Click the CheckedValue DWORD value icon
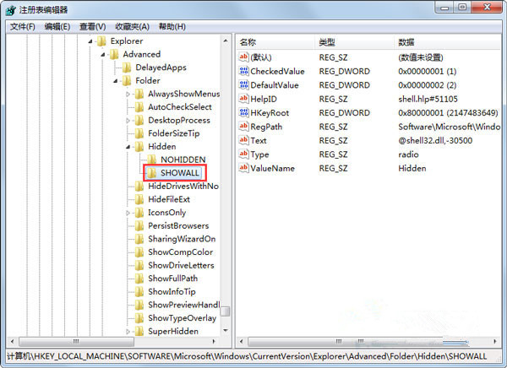The height and width of the screenshot is (368, 507). (243, 72)
